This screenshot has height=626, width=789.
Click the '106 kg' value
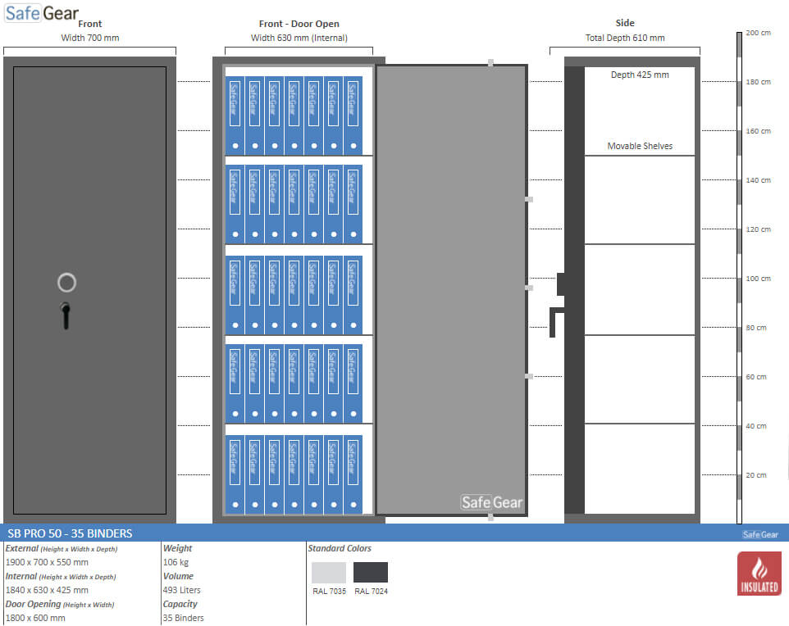[176, 562]
